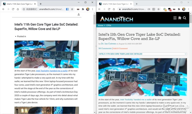The width and height of the screenshot is (192, 114).
Task: Open the Chrome three-dot menu in right window
Action: click(x=189, y=9)
